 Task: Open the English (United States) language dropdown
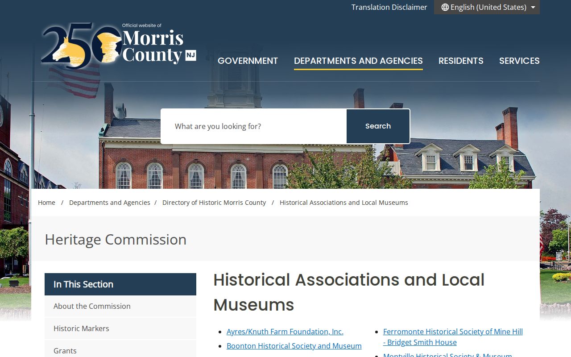tap(487, 7)
